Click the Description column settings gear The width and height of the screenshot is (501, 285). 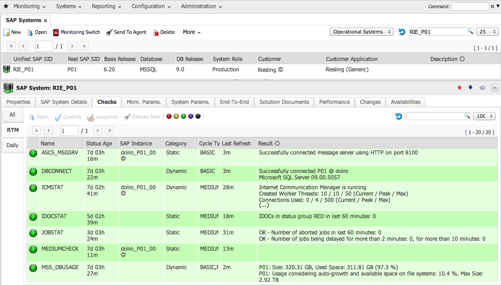tap(462, 59)
